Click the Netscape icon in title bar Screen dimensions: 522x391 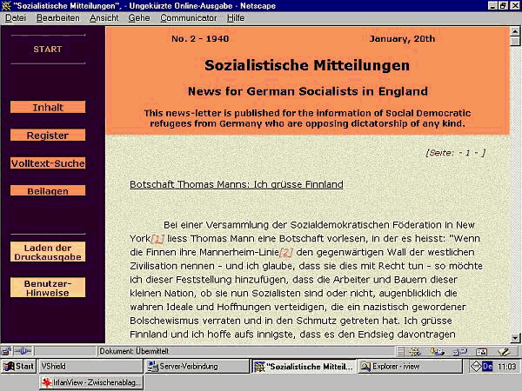6,6
